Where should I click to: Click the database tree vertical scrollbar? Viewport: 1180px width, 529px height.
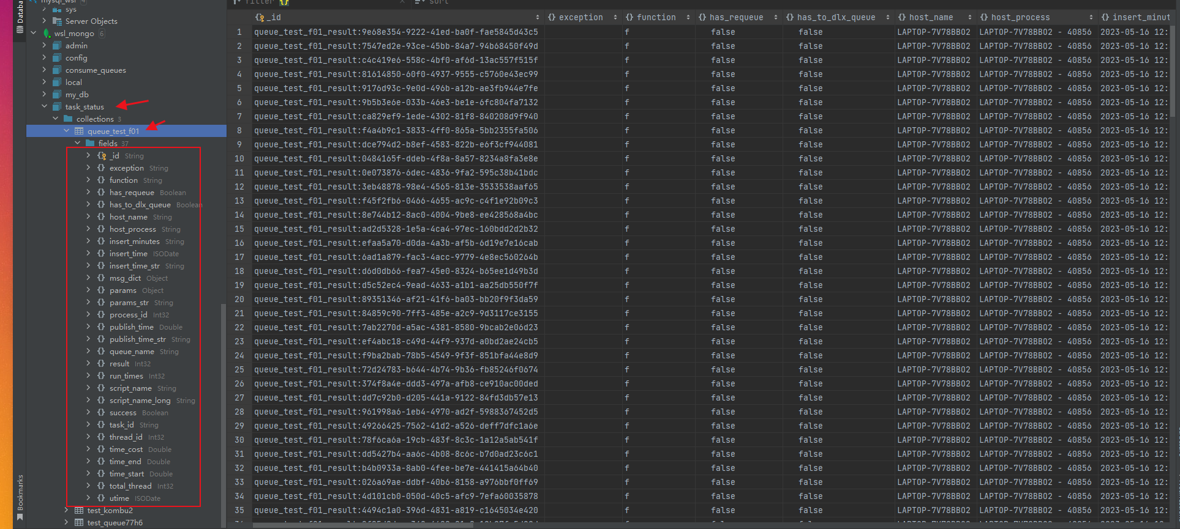click(x=224, y=416)
